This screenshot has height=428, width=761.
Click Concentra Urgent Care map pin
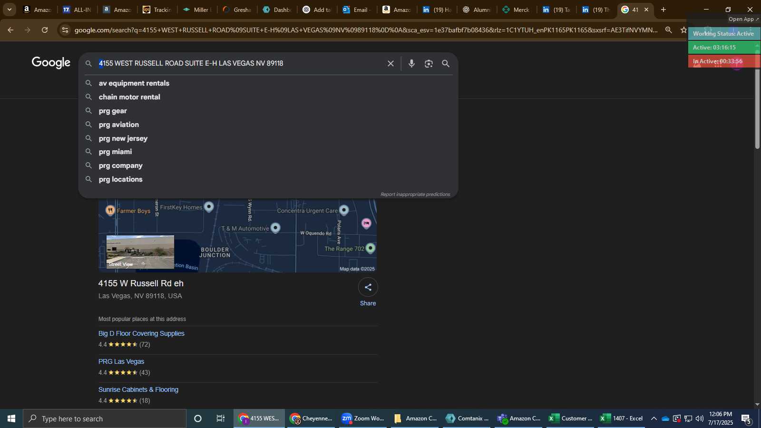344,210
